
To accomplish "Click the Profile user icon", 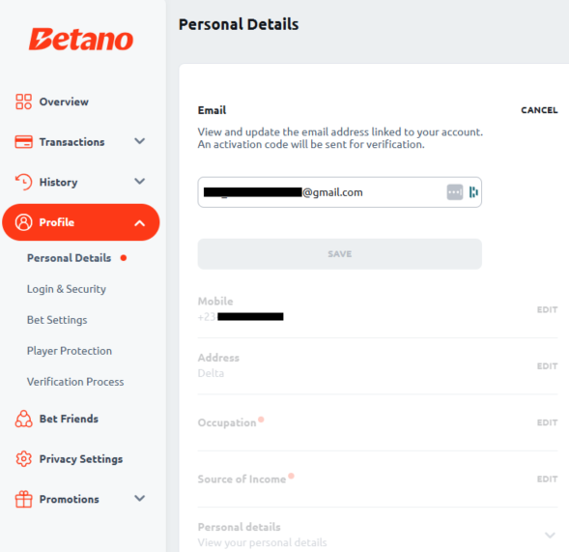I will 23,222.
